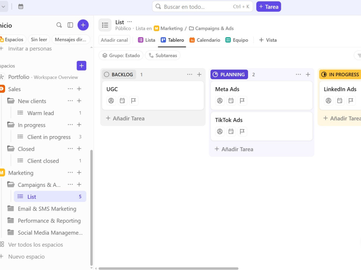Viewport: 361px width, 270px height.
Task: Open the List icon beside the title
Action: coord(105,25)
